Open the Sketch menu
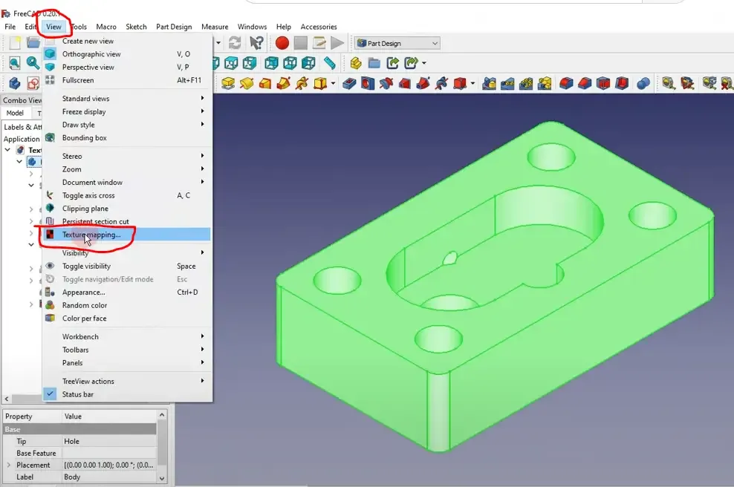734x487 pixels. (x=136, y=27)
